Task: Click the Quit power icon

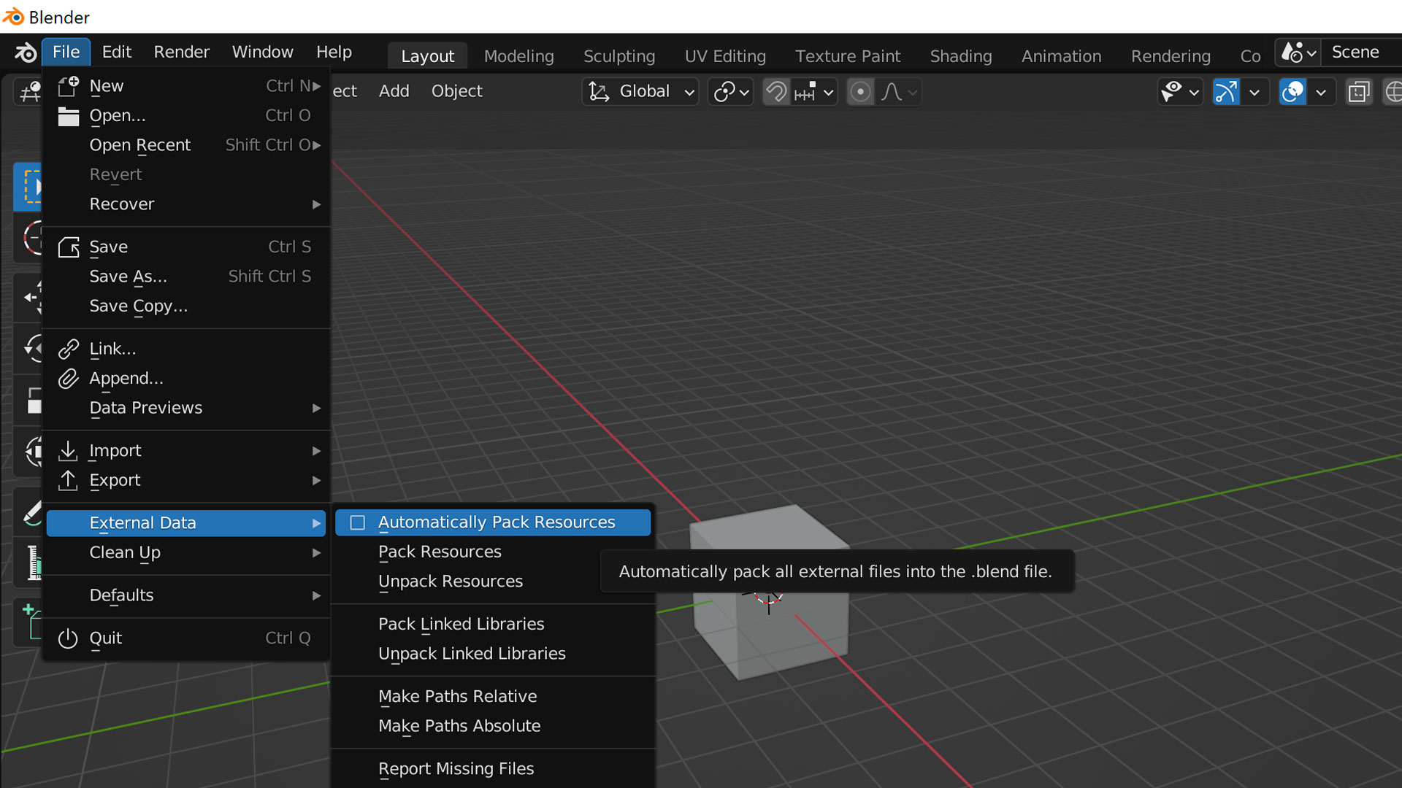Action: tap(68, 638)
